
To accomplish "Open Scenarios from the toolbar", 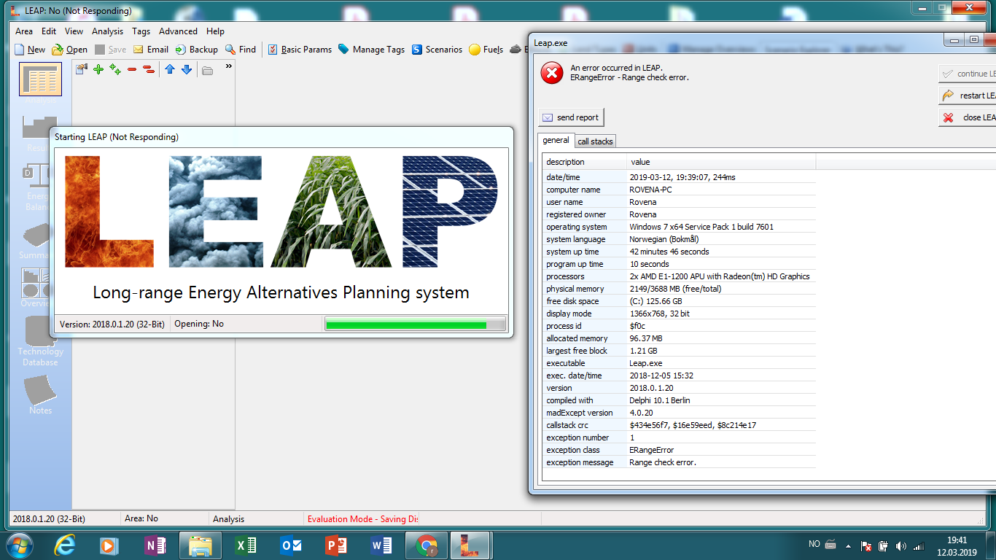I will (437, 50).
